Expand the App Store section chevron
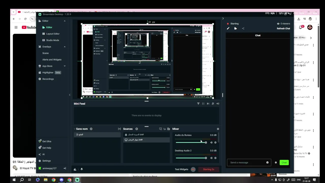 click(64, 66)
